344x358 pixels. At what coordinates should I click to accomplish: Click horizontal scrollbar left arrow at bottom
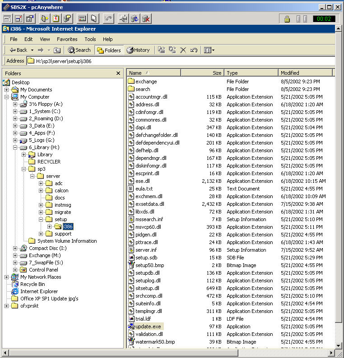tap(5, 353)
